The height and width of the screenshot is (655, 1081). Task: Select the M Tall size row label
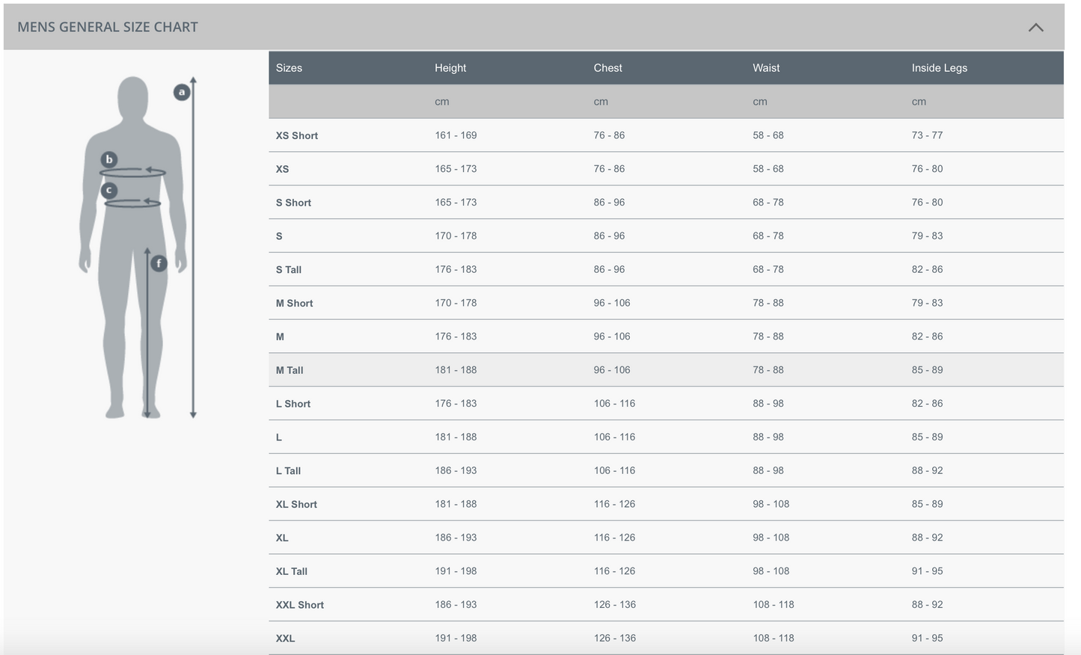(x=290, y=370)
